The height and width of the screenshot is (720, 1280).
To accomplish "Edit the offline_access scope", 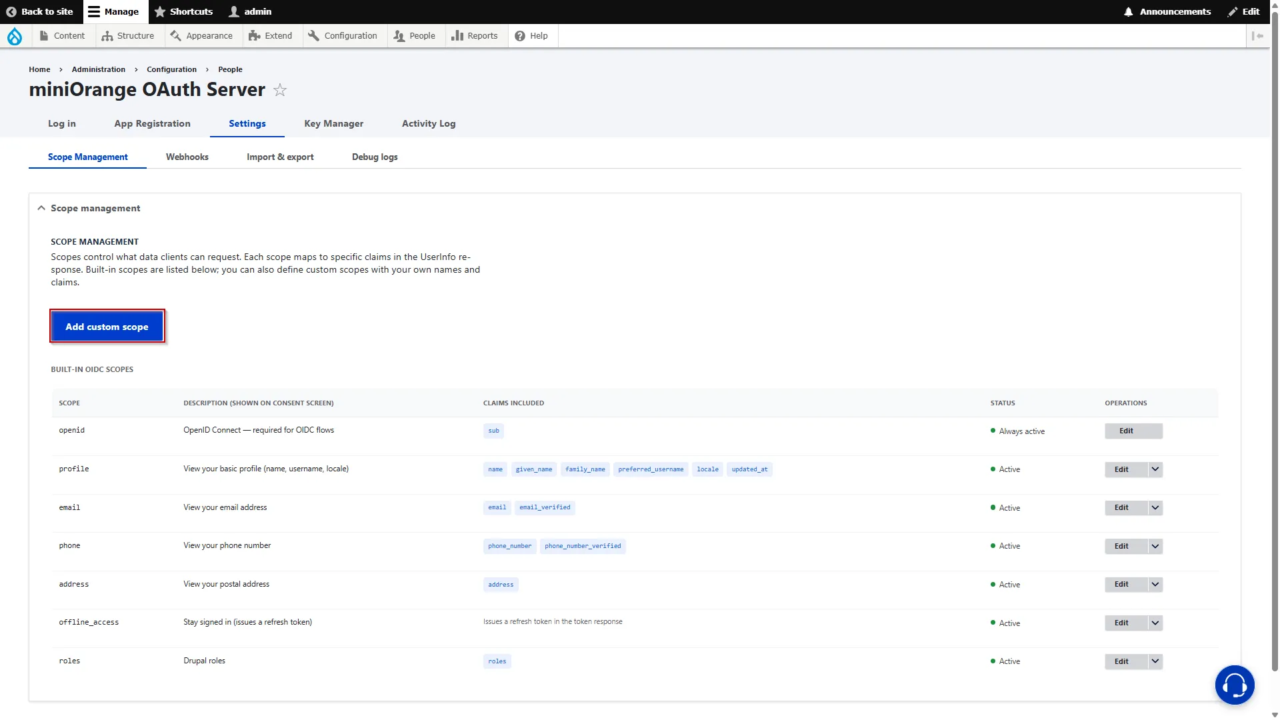I will coord(1126,623).
